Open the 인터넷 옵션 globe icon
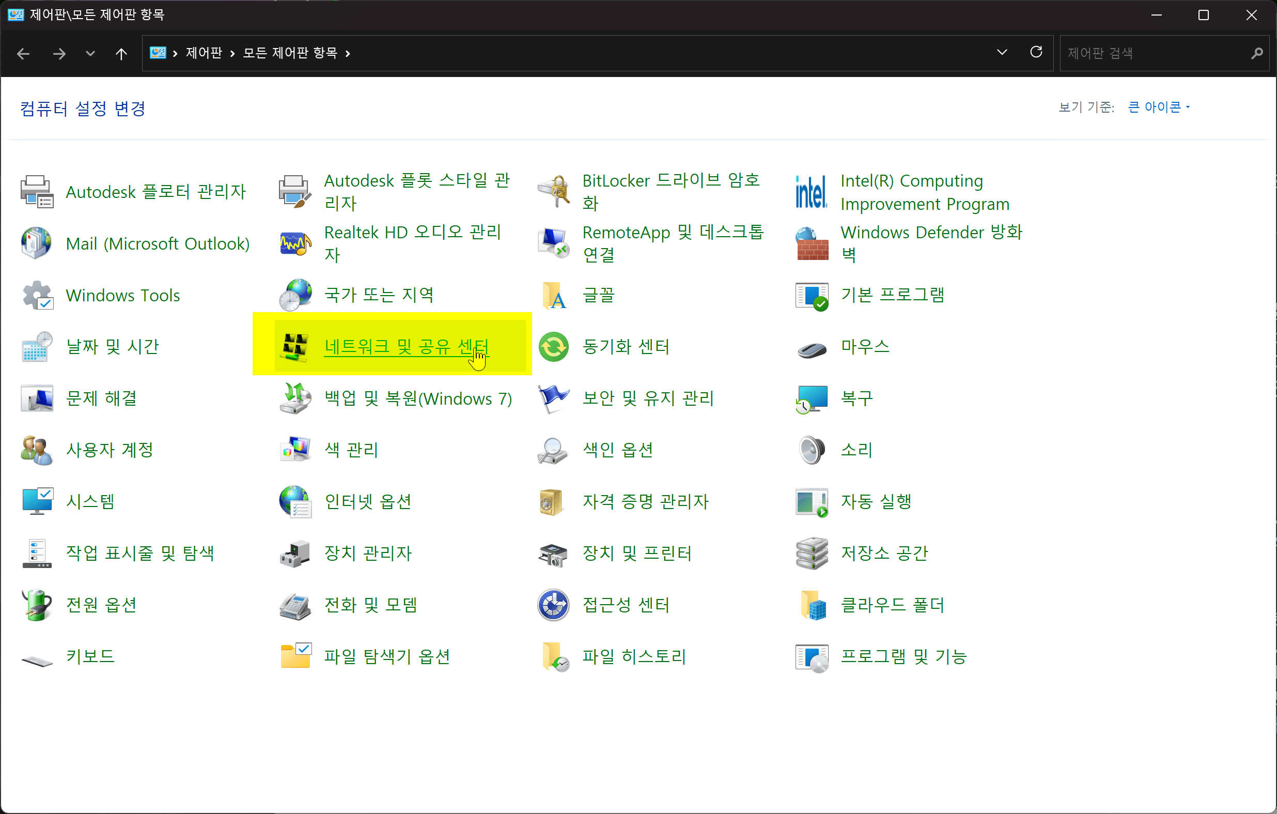 (295, 501)
